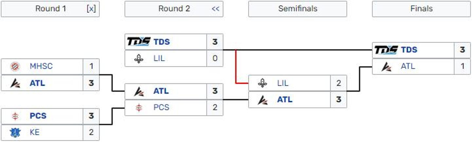Click the ATL logo in the Semifinals
The image size is (472, 142).
click(263, 100)
